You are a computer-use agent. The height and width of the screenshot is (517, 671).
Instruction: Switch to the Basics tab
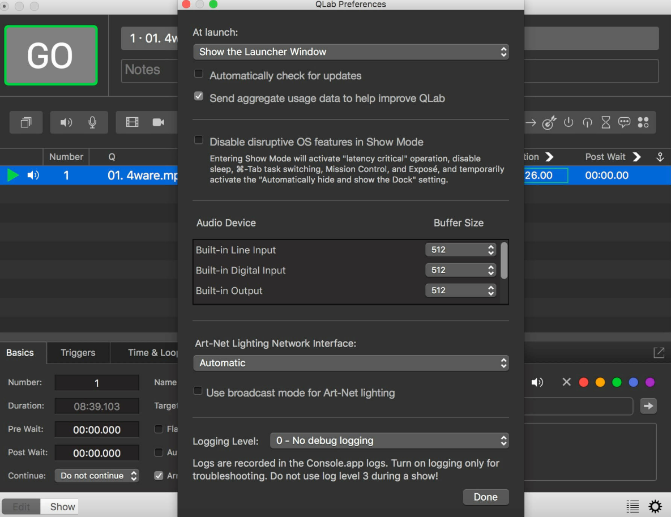point(20,353)
